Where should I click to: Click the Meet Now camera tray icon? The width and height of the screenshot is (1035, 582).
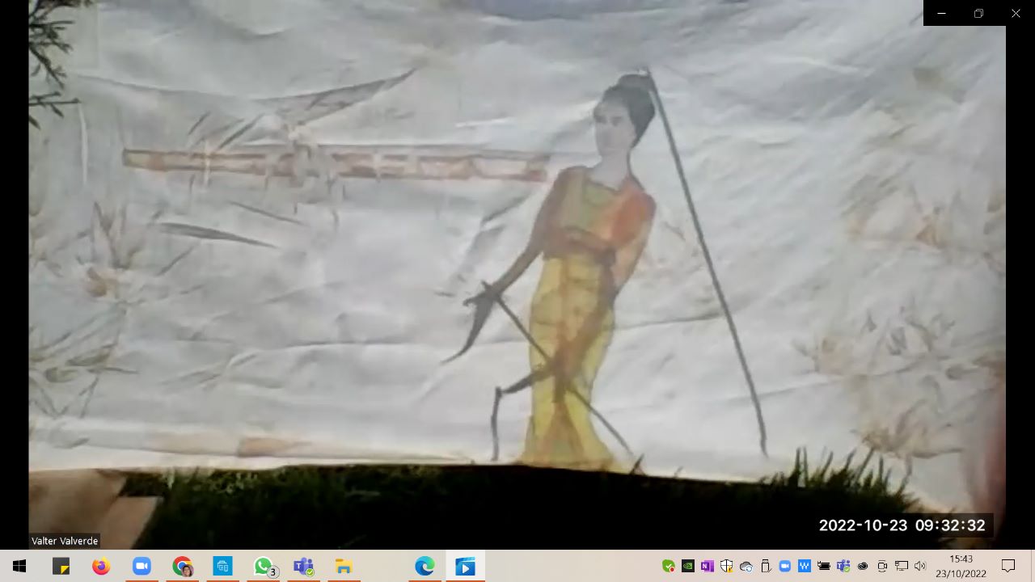(882, 566)
